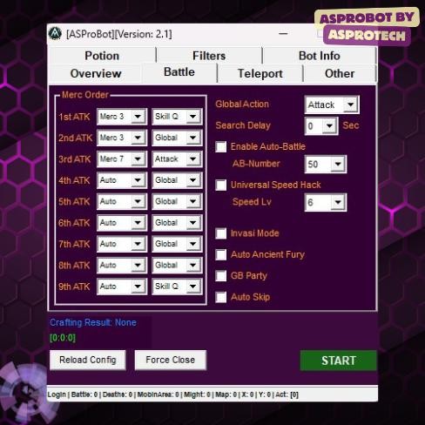Open the Global Action dropdown

[x=332, y=105]
